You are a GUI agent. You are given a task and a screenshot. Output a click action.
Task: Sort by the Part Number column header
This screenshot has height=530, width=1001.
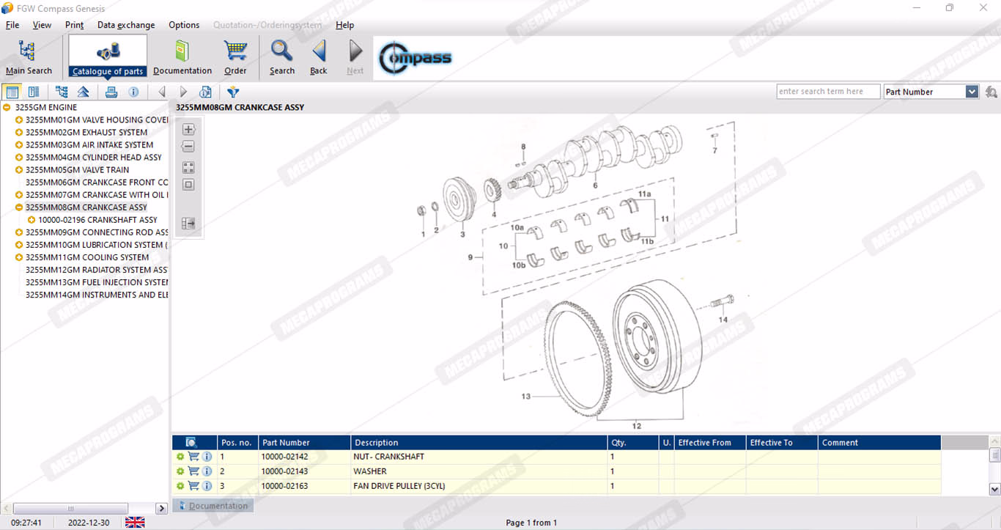click(x=304, y=443)
